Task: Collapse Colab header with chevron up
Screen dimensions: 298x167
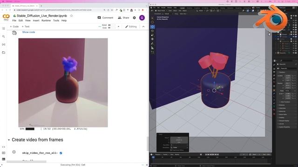Action: point(143,26)
